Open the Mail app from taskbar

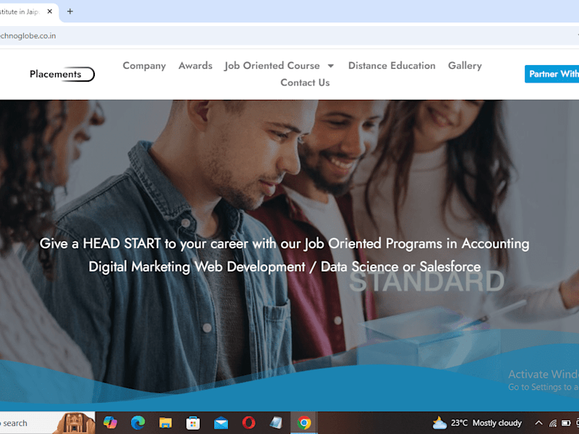(221, 423)
